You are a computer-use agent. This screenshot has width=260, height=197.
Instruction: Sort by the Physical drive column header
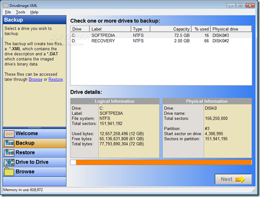click(231, 29)
